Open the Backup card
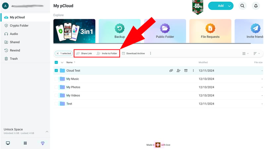The image size is (265, 149). click(x=120, y=31)
